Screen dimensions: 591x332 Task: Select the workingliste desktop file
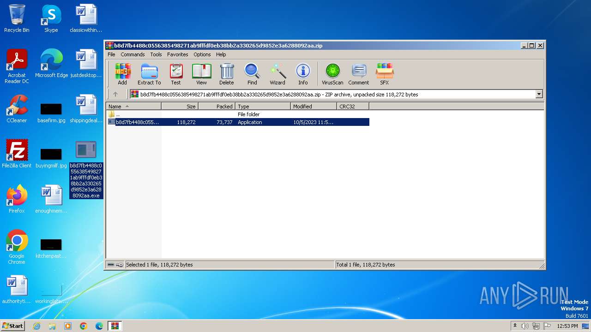[x=51, y=293]
